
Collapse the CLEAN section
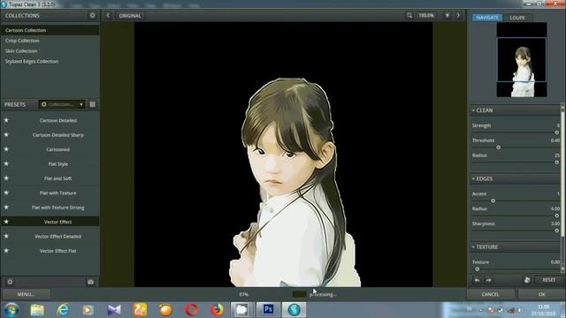click(x=473, y=110)
